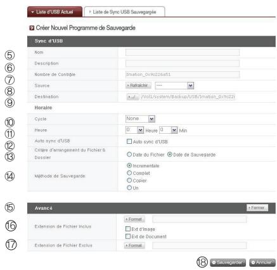This screenshot has width=277, height=270.
Task: Switch to Liste d'USB Actuel tab
Action: (x=55, y=12)
